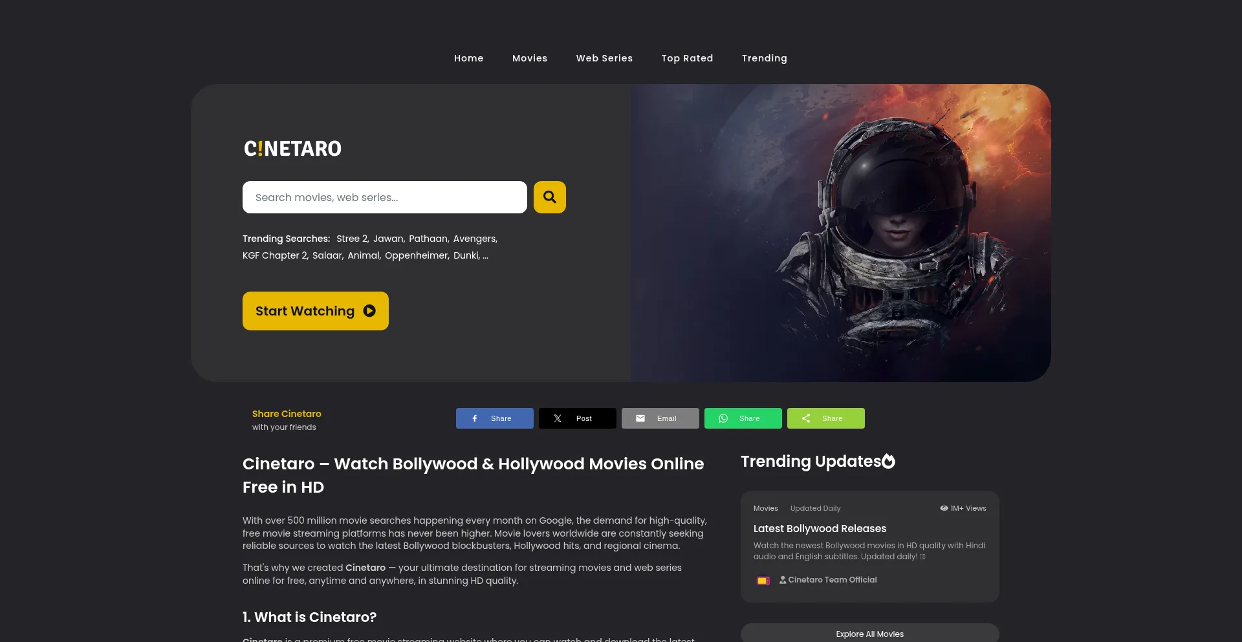1242x642 pixels.
Task: Click the flame icon beside Trending Updates
Action: point(889,461)
